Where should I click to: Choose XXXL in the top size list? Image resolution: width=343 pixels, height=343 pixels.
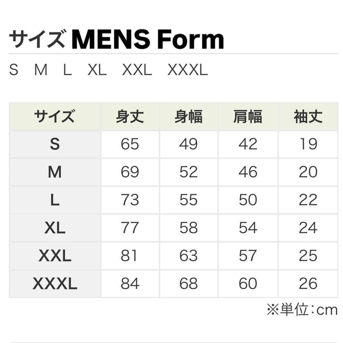coord(188,70)
